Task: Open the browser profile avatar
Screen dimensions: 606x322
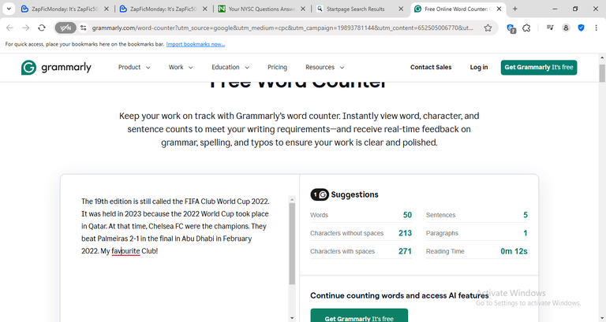Action: (566, 28)
